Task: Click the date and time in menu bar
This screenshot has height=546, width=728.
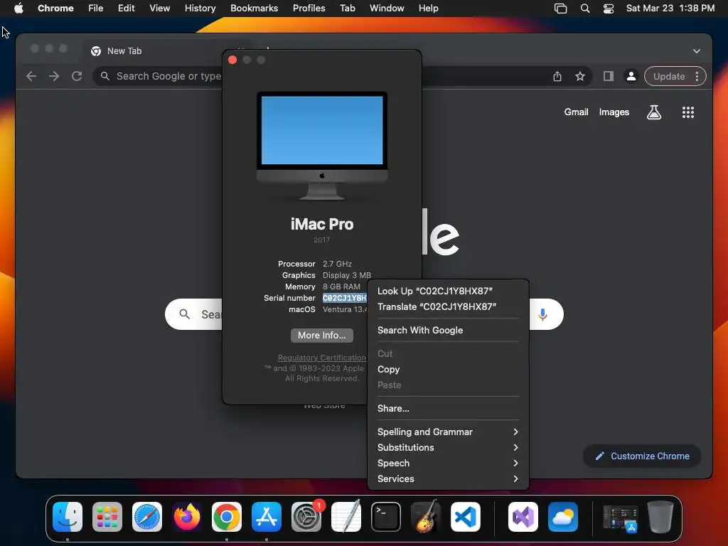Action: [670, 9]
